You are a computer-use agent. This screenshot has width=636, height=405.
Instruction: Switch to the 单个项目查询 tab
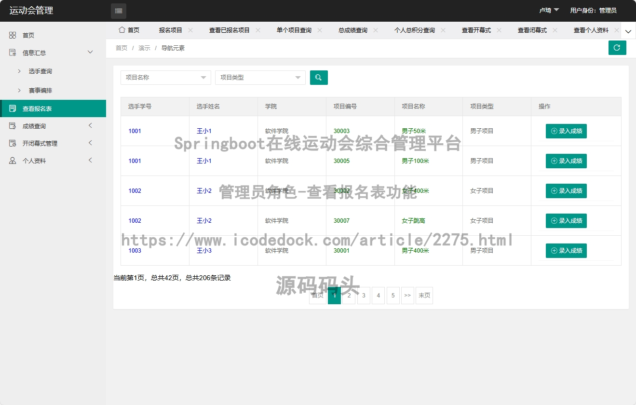(x=294, y=30)
